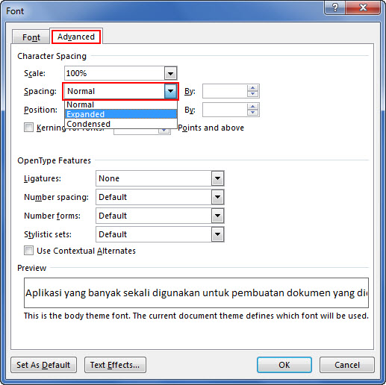Increase the Spacing By spinner value
This screenshot has height=385, width=386.
(x=252, y=88)
